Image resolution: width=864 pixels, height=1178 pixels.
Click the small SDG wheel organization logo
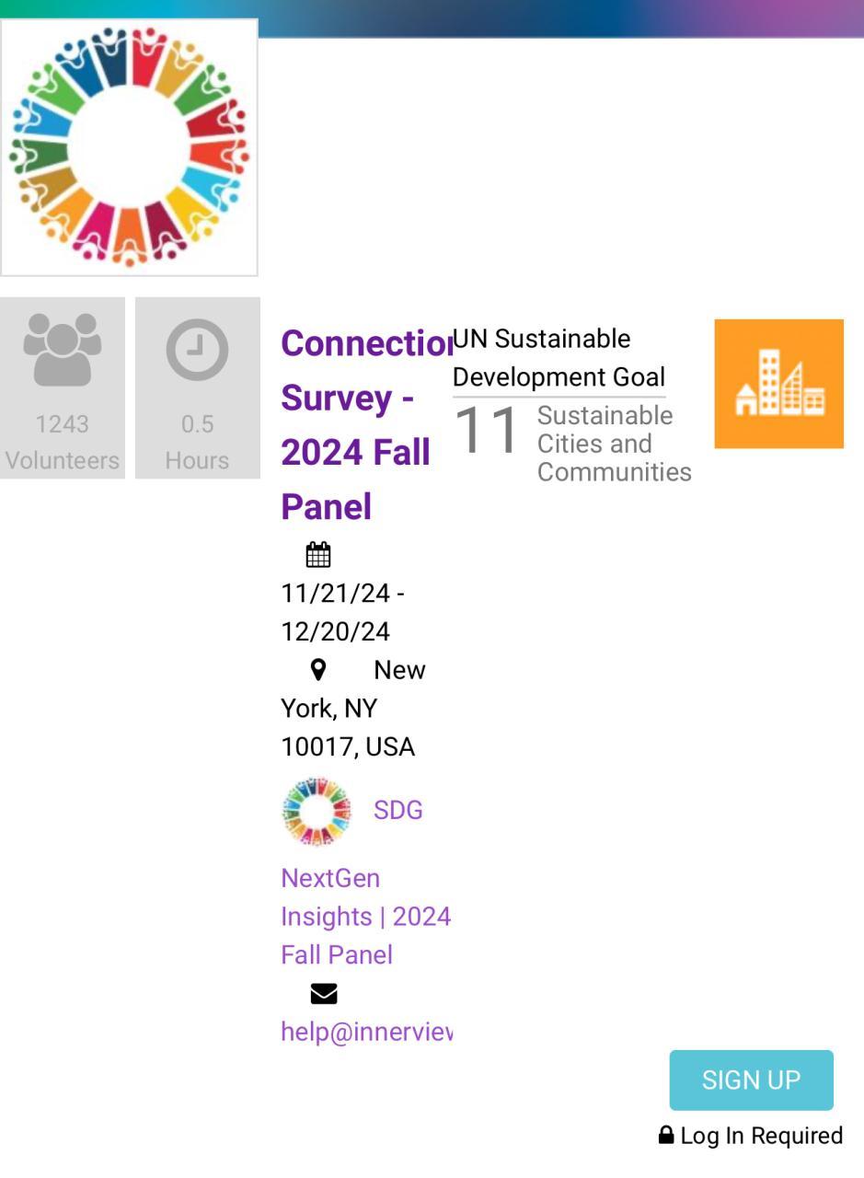(x=317, y=812)
